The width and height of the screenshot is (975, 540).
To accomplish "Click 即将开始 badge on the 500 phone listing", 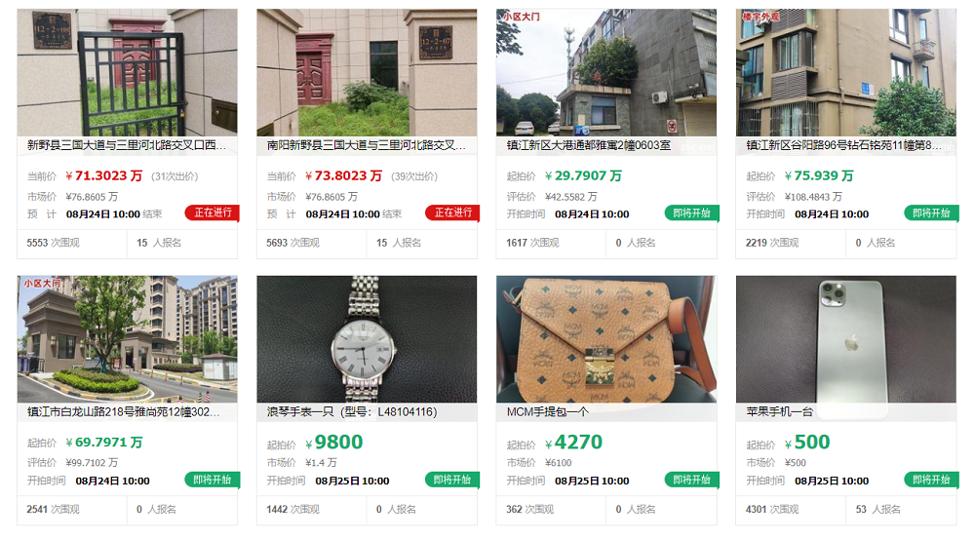I will [931, 480].
